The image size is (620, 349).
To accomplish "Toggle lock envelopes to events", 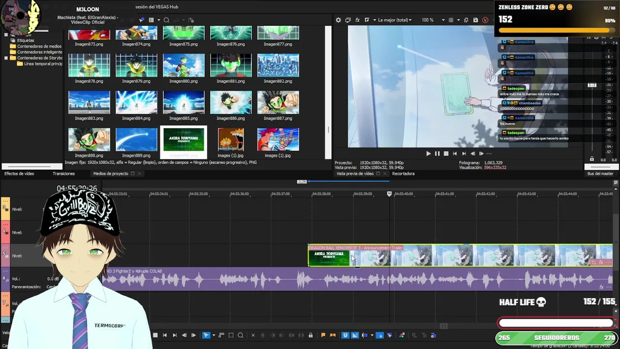I will coord(381,335).
